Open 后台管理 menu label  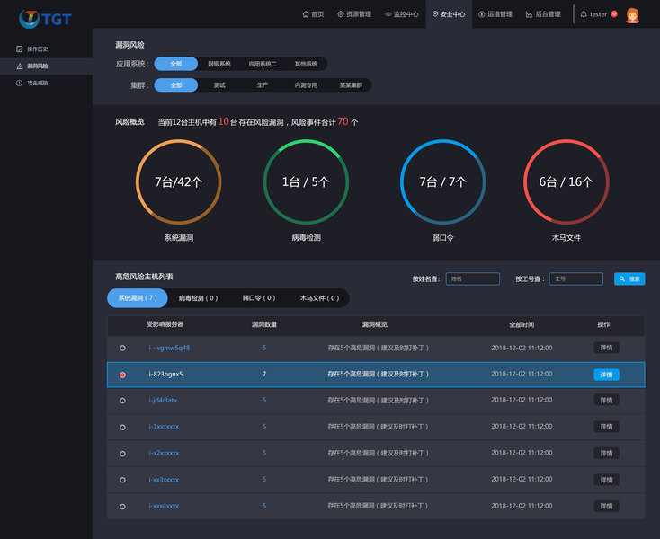pos(548,14)
